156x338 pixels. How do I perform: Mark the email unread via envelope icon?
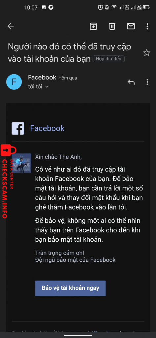[x=131, y=26]
